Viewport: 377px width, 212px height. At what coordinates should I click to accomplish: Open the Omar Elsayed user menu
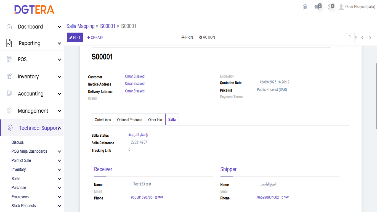point(357,7)
